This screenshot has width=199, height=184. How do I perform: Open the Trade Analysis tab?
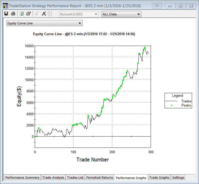click(x=53, y=178)
